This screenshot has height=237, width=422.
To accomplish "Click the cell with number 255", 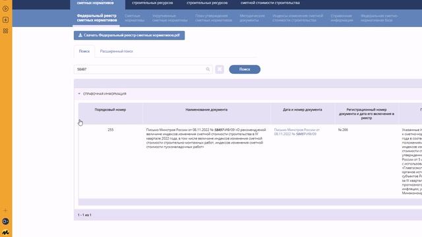I will pyautogui.click(x=110, y=130).
